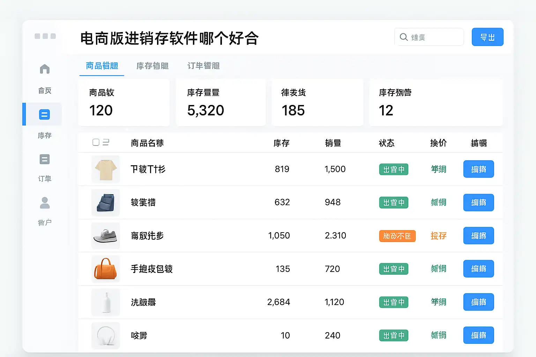Image resolution: width=536 pixels, height=357 pixels.
Task: Click the edit button for the T-shirt row
Action: click(x=478, y=169)
